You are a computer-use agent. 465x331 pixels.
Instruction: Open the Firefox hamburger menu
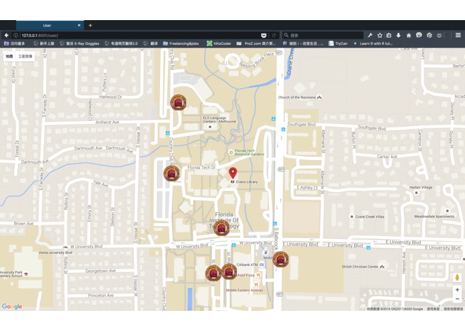pos(458,36)
